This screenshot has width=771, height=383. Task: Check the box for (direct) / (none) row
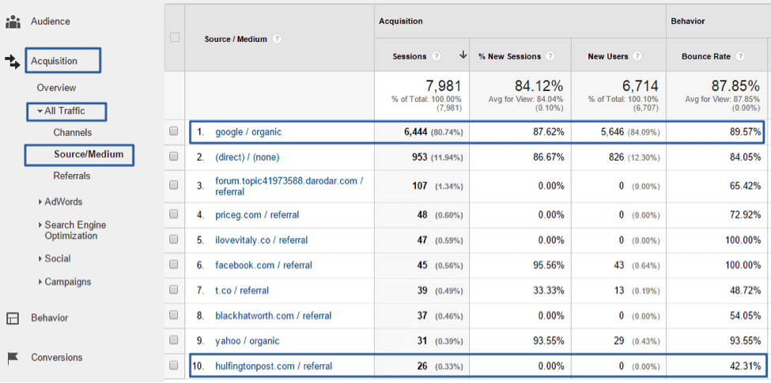(x=173, y=157)
